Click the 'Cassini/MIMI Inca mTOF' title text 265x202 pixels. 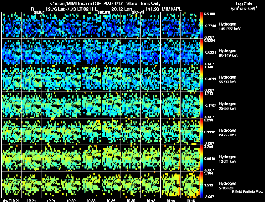(x=76, y=3)
